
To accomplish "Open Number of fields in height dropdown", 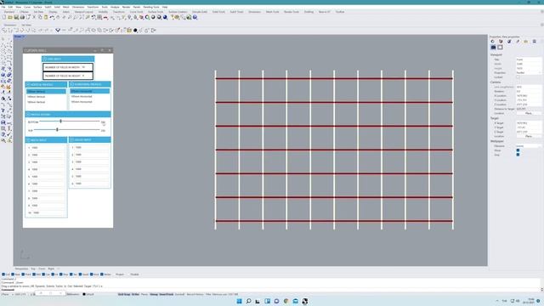I will 68,76.
